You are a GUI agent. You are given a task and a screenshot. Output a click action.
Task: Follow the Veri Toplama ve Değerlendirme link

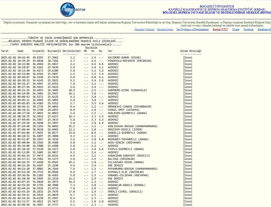[x=192, y=29]
